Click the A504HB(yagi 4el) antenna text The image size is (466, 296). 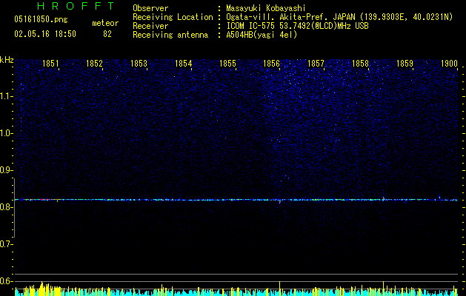click(x=262, y=35)
